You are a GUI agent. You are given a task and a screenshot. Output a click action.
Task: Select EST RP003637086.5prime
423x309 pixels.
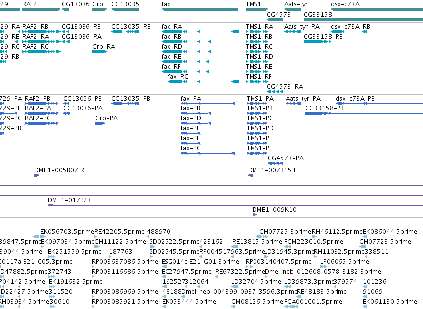(125, 262)
